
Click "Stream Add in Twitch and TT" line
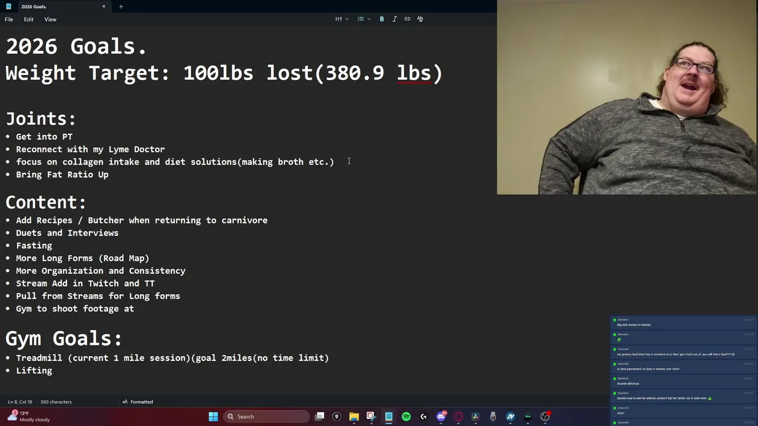pos(85,283)
